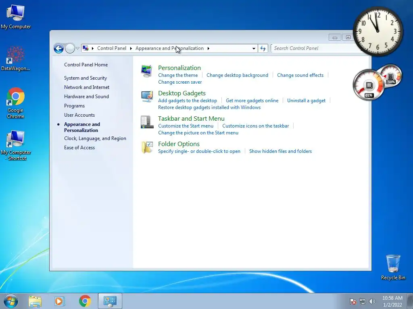This screenshot has height=309, width=413.
Task: Click Restore desktop gadgets installed with Windows
Action: [209, 107]
